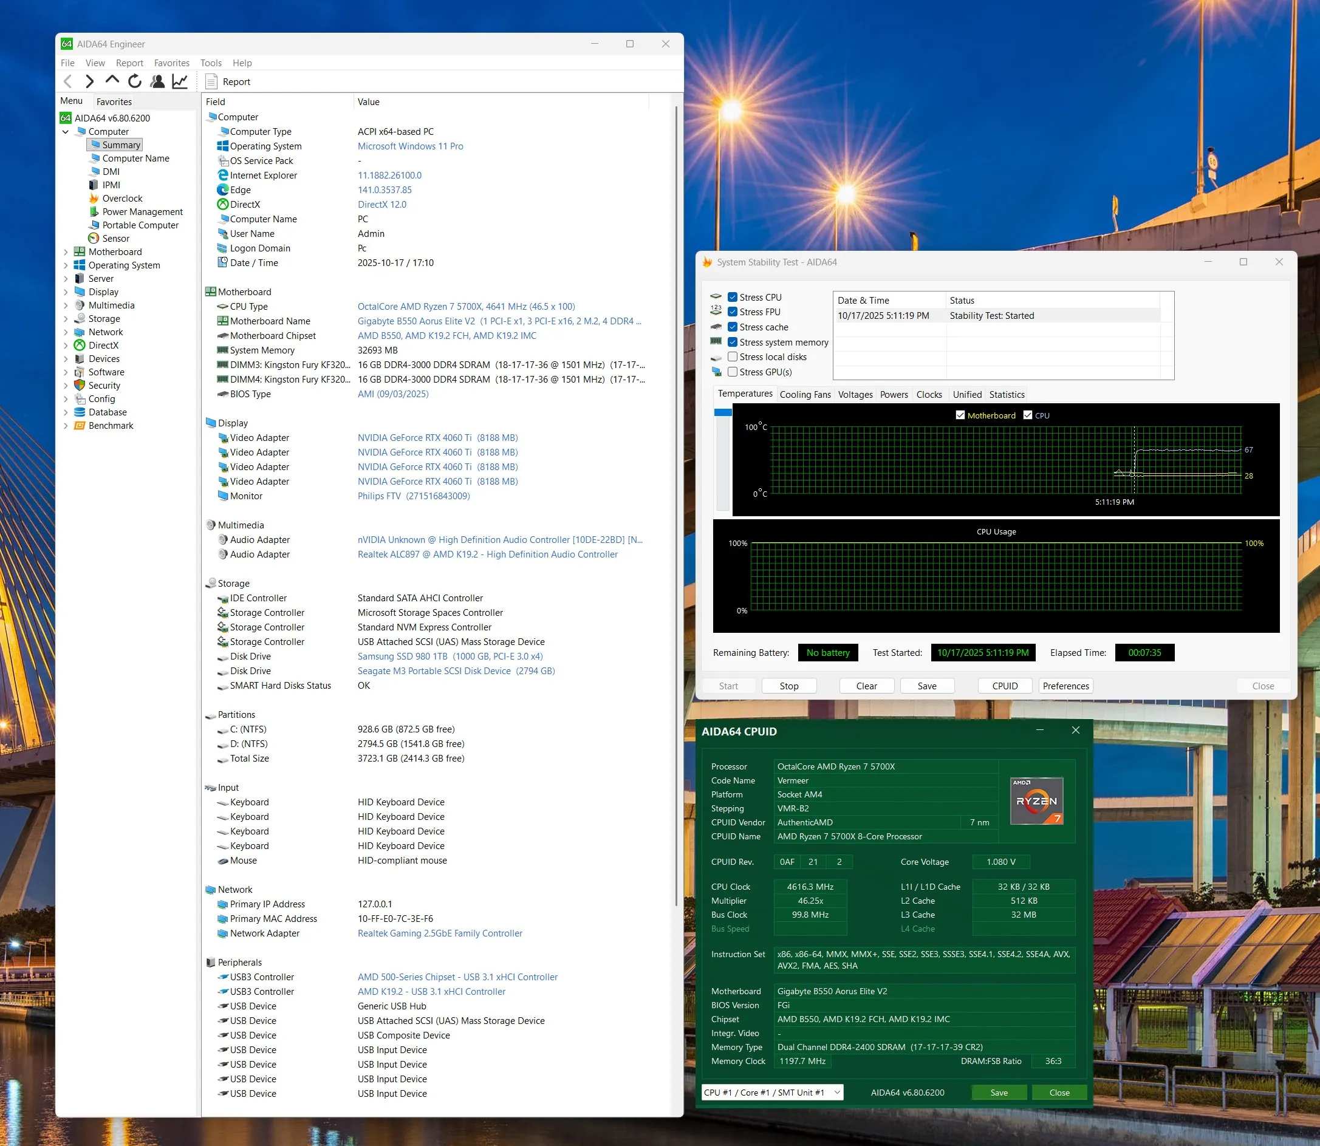Enable Stress local disks checkbox
1320x1146 pixels.
coord(733,357)
